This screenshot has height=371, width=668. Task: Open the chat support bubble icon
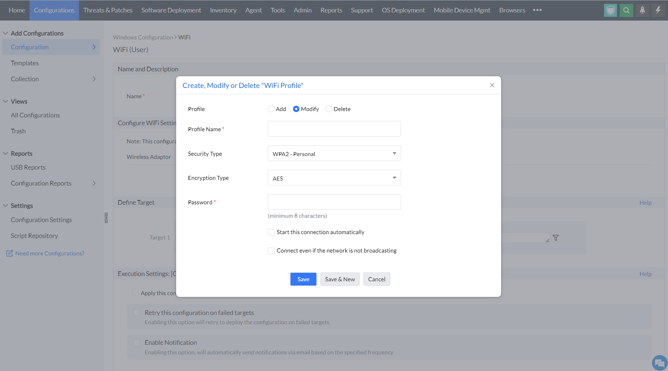point(659,363)
